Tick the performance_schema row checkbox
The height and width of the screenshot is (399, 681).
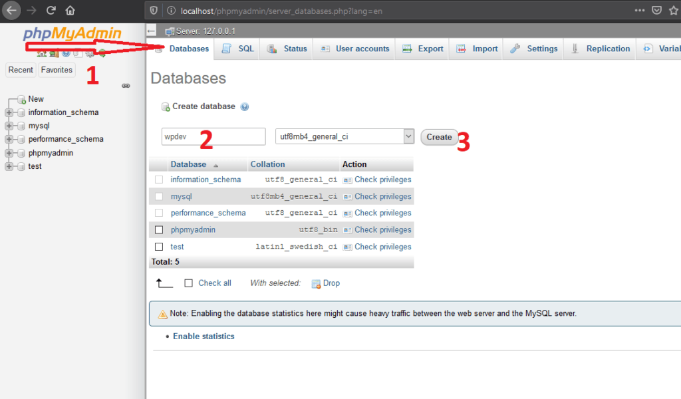tap(159, 213)
